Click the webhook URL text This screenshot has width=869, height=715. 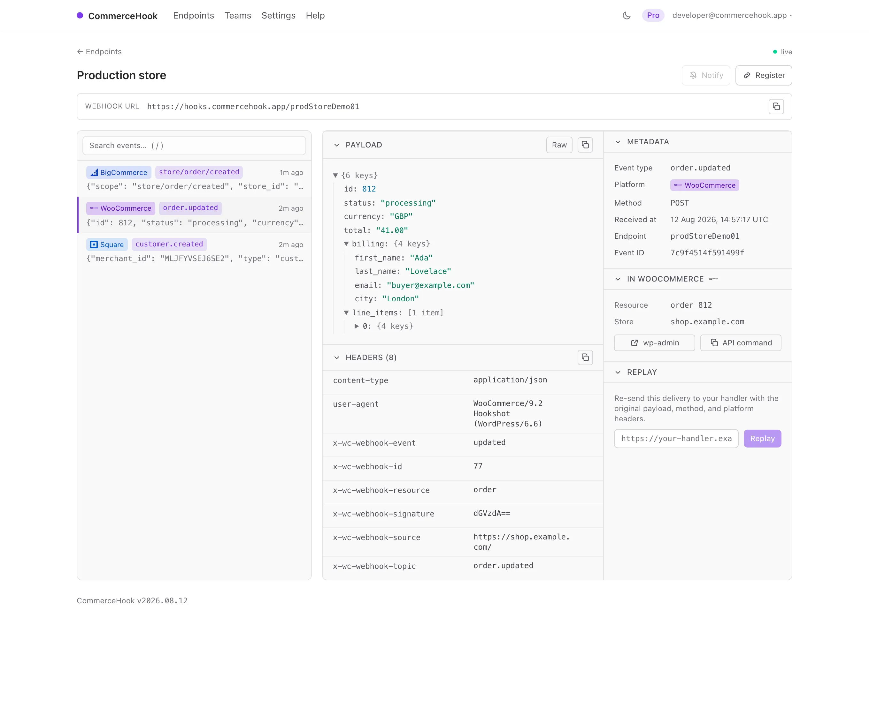tap(253, 107)
